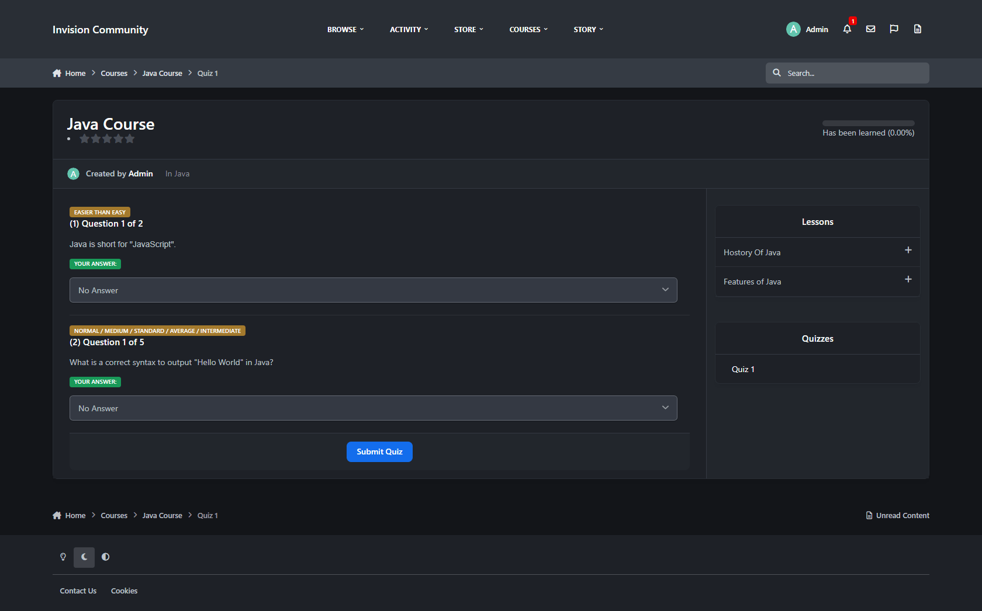Open the Activity menu

[409, 29]
